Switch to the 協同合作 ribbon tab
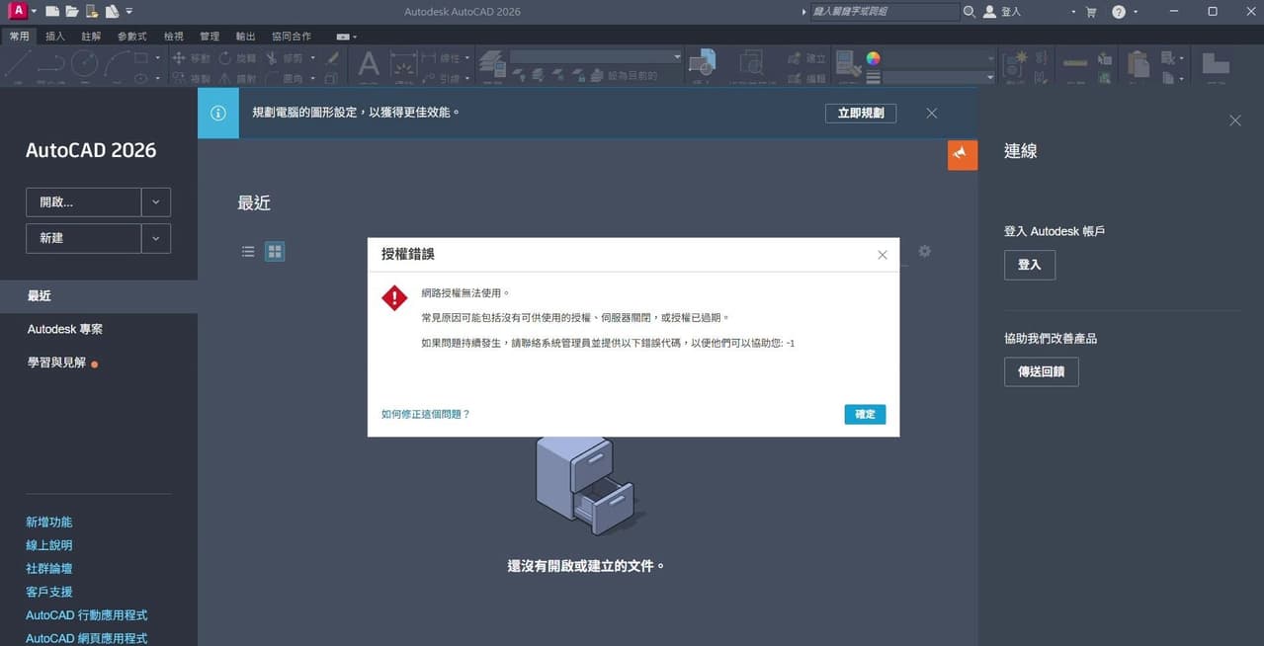The image size is (1264, 646). click(291, 37)
